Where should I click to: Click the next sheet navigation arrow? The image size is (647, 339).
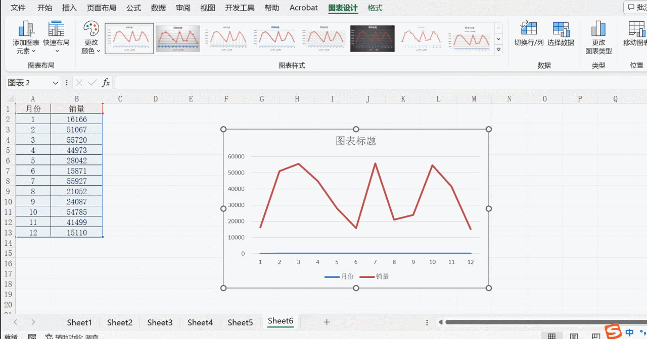point(33,322)
